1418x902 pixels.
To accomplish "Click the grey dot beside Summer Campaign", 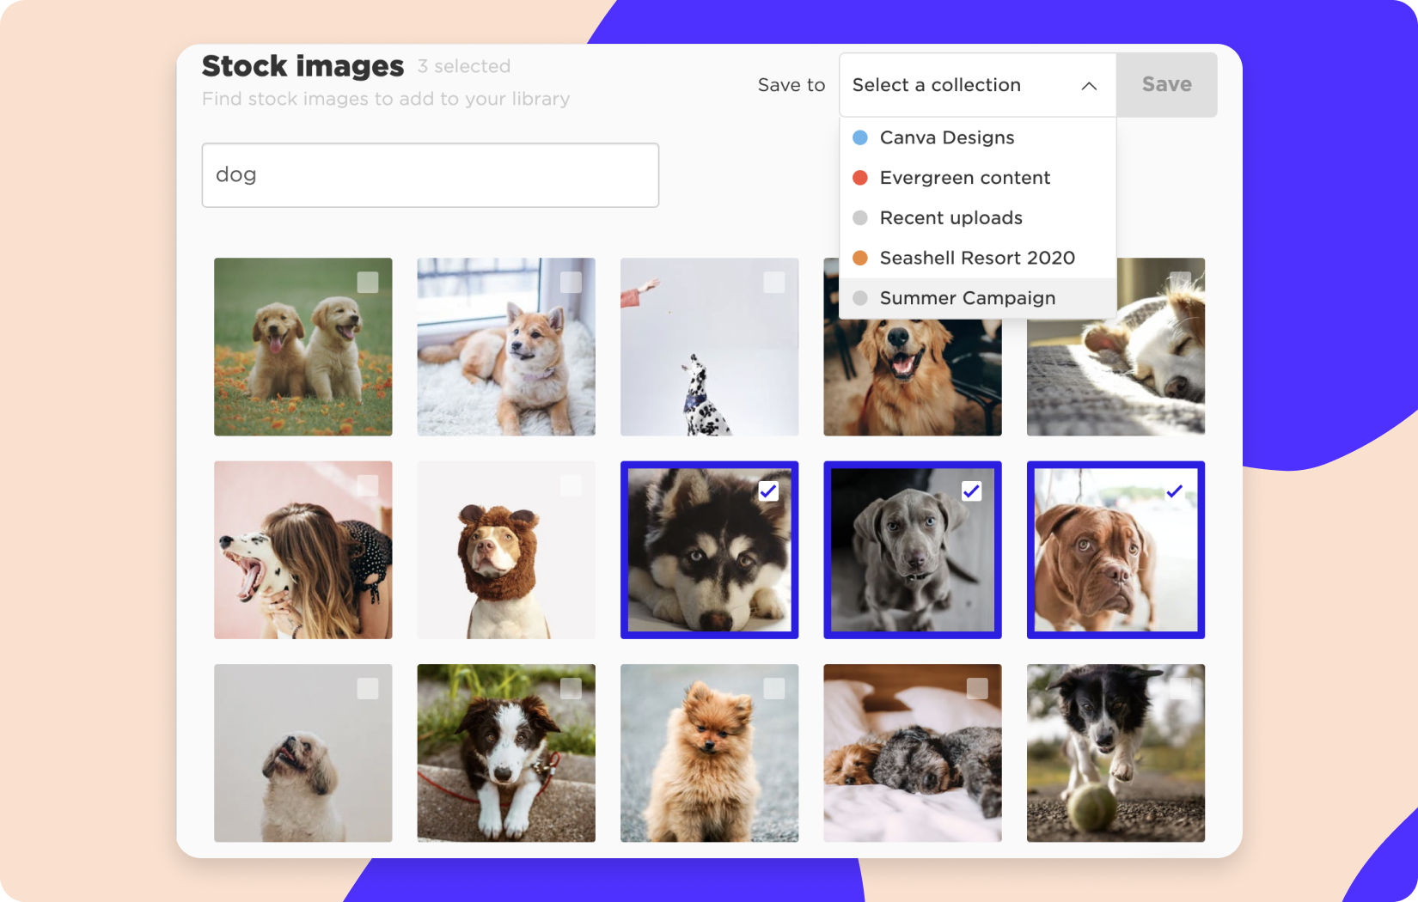I will [860, 298].
